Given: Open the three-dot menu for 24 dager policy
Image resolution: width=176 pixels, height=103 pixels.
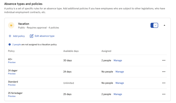Looking at the screenshot, I should [164, 72].
